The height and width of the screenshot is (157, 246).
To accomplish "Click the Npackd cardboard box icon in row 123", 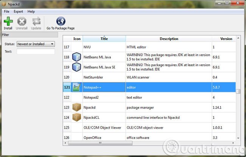I will 76,107.
